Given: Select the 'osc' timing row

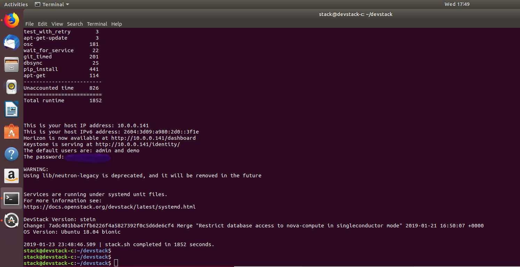Looking at the screenshot, I should pyautogui.click(x=61, y=44).
